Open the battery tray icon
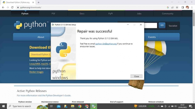Screen dimensions: 195x109 [x=172, y=106]
